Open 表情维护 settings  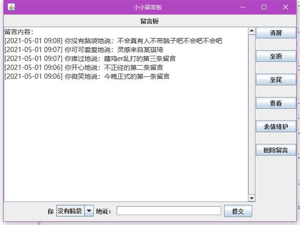point(276,127)
